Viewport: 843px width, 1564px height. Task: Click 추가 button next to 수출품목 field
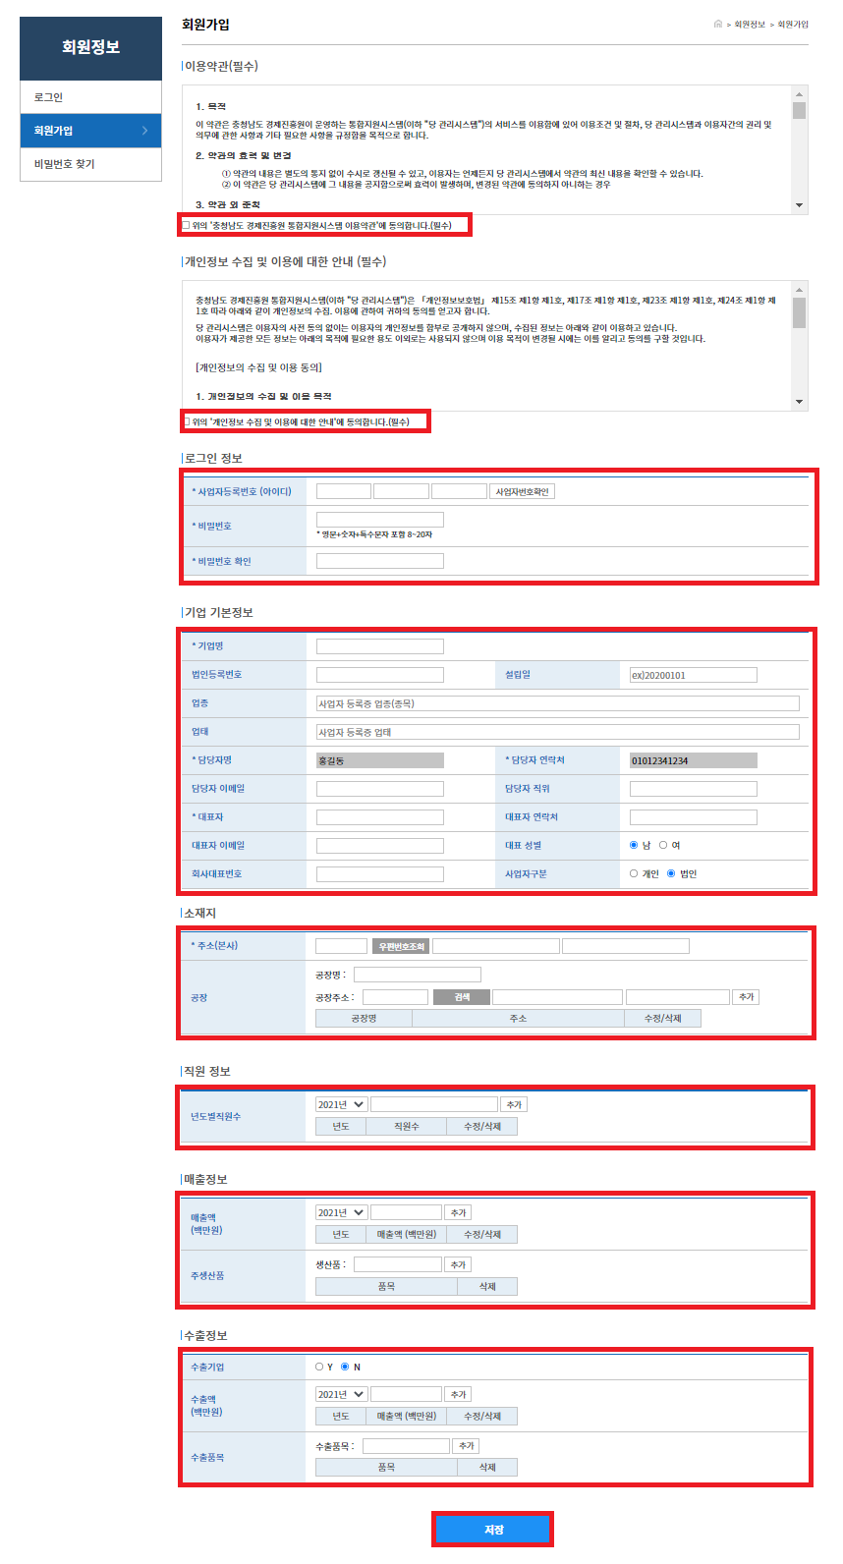point(466,1446)
